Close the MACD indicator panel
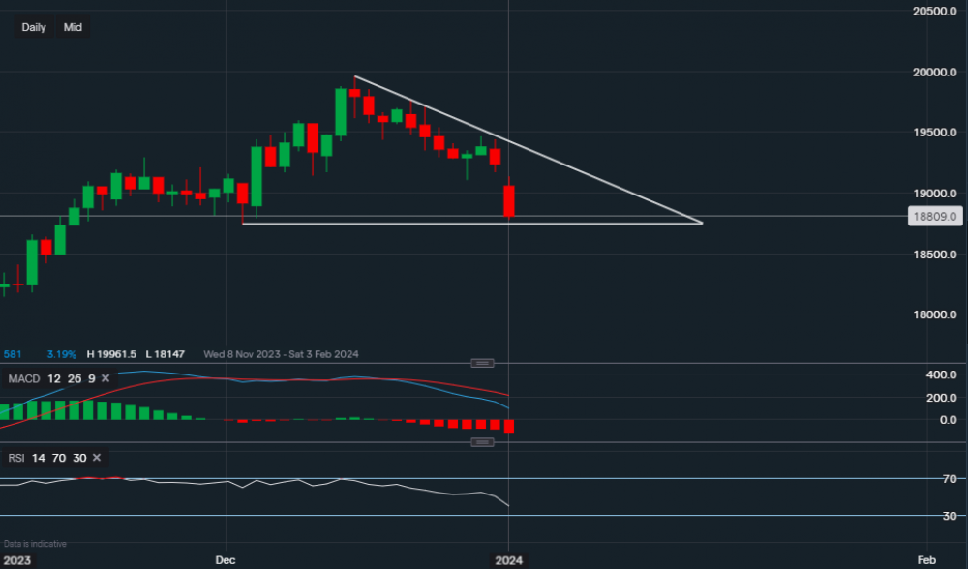 click(x=106, y=378)
